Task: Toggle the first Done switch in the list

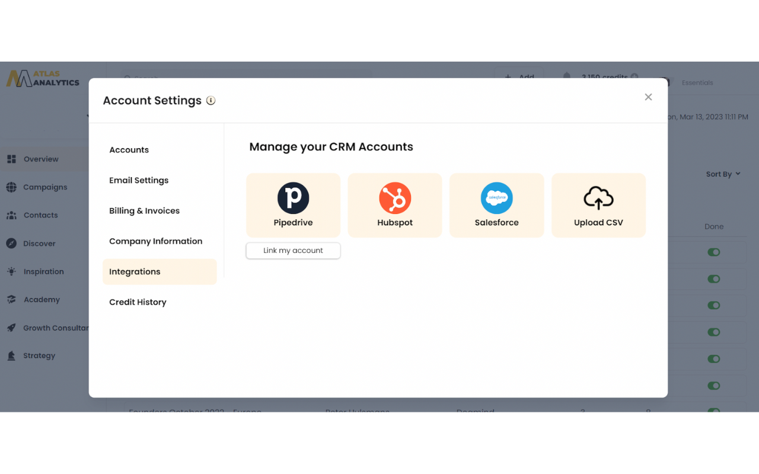Action: click(x=714, y=252)
